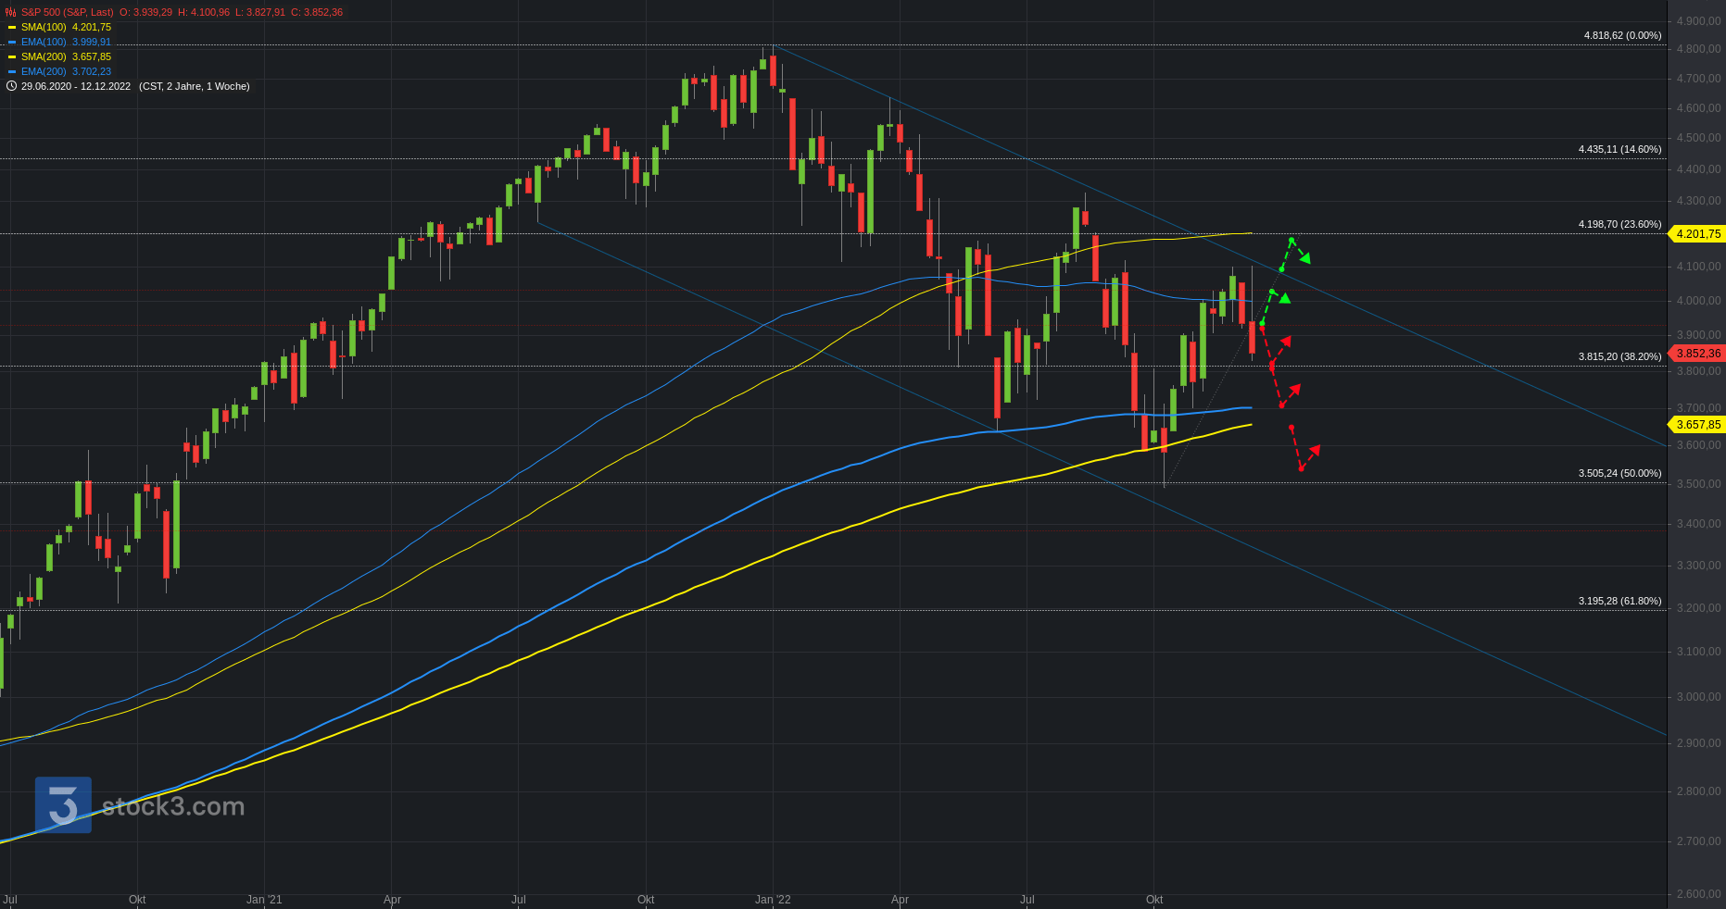Click the Jan '22 time axis label
This screenshot has height=909, width=1726.
773,899
